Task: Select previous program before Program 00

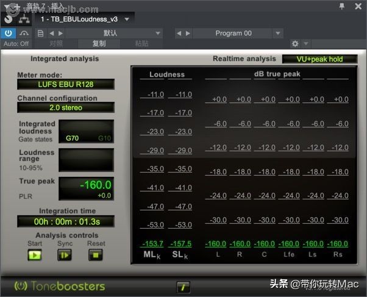Action: 179,34
